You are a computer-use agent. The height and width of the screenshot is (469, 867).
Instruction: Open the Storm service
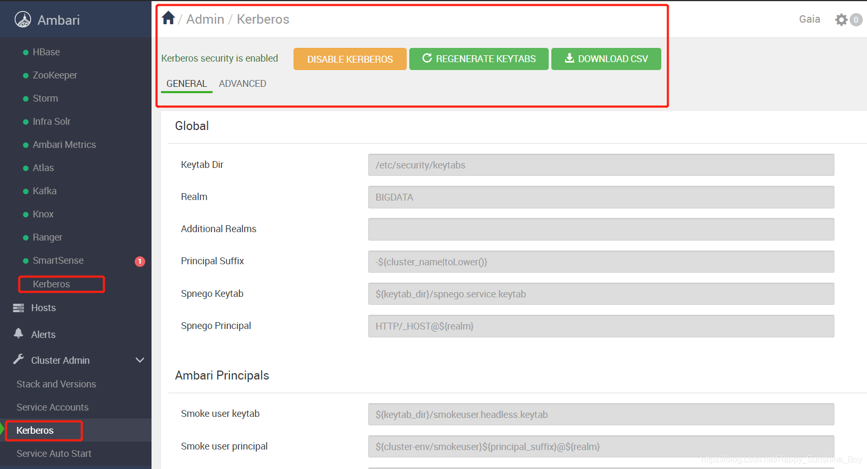(45, 98)
